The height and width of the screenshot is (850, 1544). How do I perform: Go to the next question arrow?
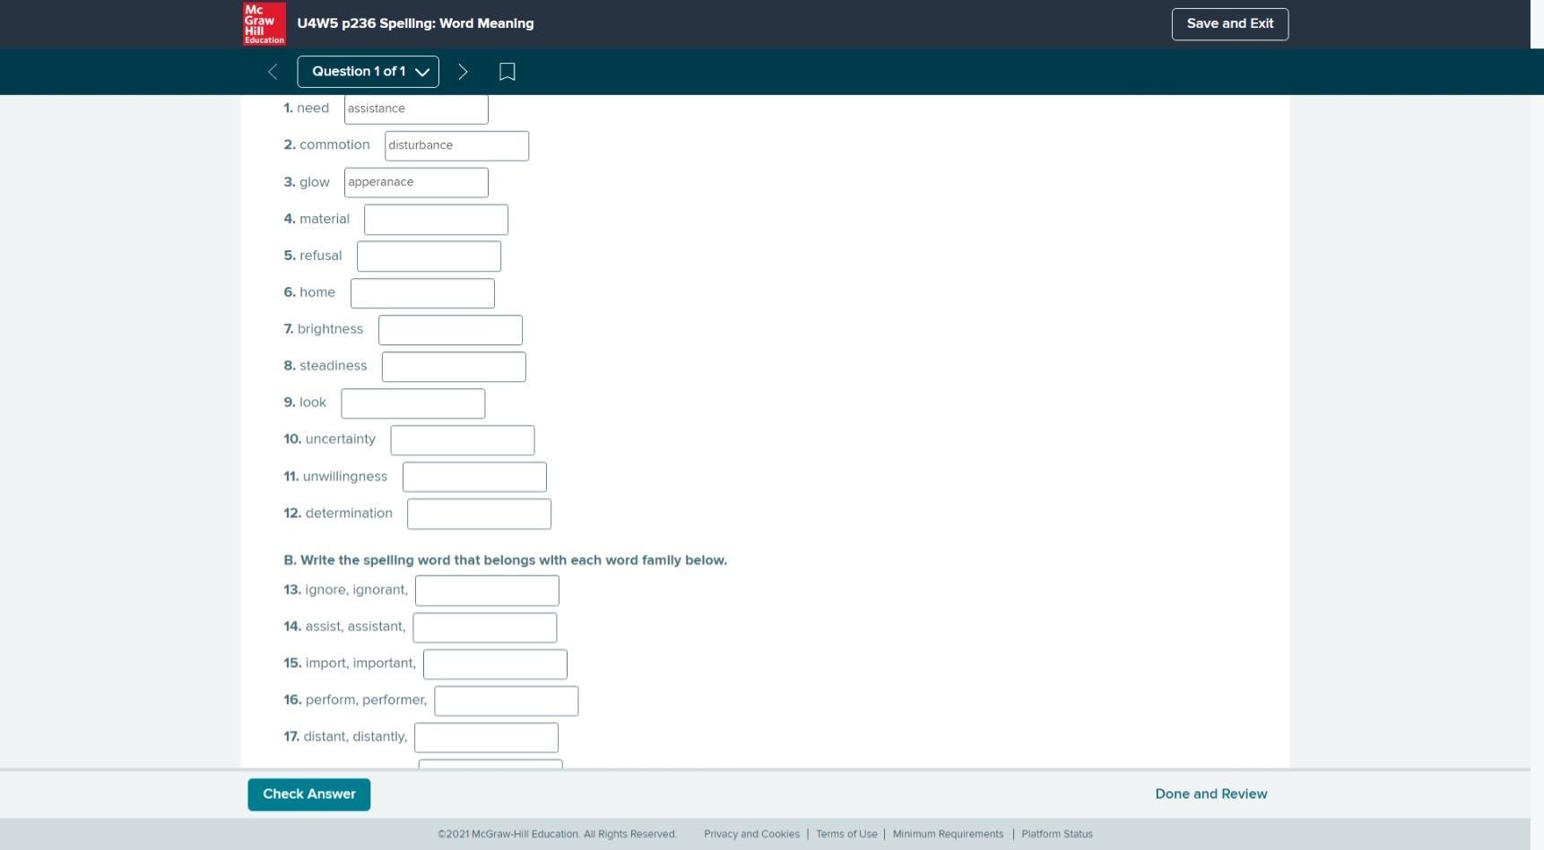click(x=463, y=72)
